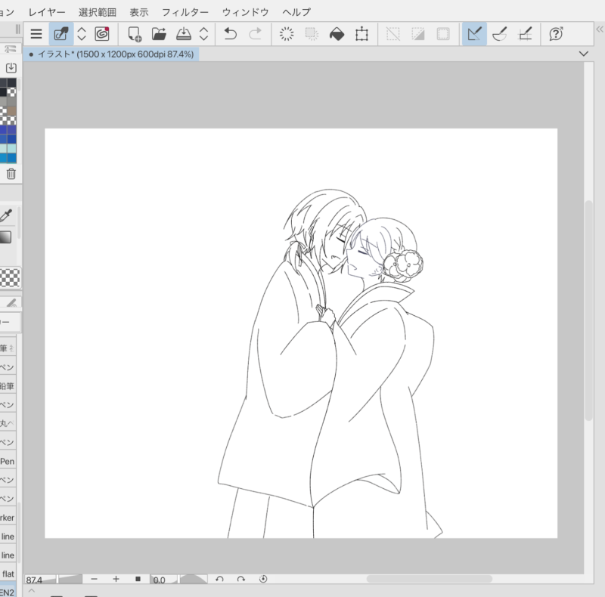Switch to the イラスト canvas tab
The width and height of the screenshot is (605, 597).
(x=111, y=54)
